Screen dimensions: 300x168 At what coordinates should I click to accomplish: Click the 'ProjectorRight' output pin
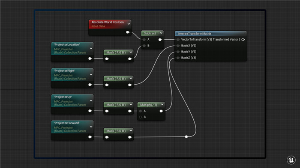(90, 85)
